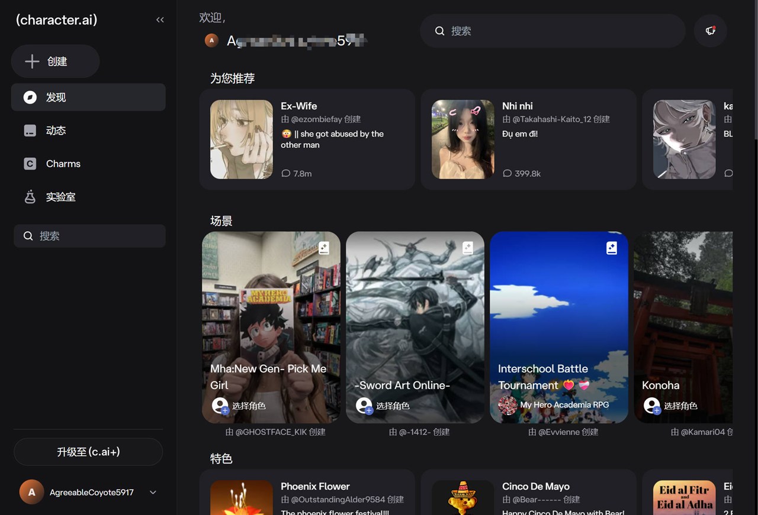Click the magnifier icon in top search bar
Image resolution: width=758 pixels, height=515 pixels.
click(439, 31)
